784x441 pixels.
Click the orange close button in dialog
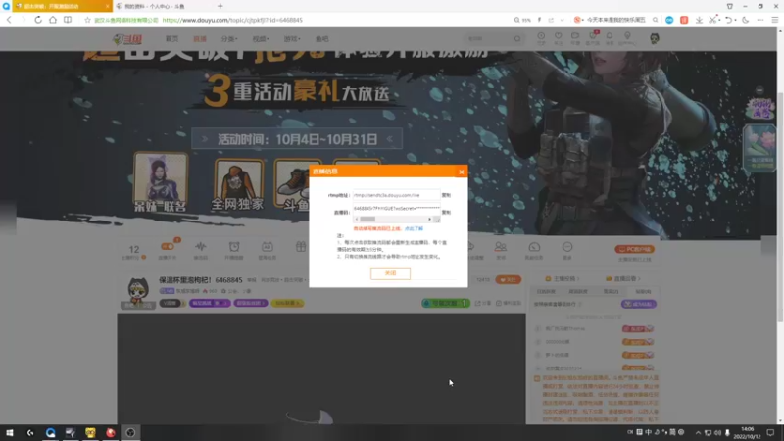tap(390, 273)
